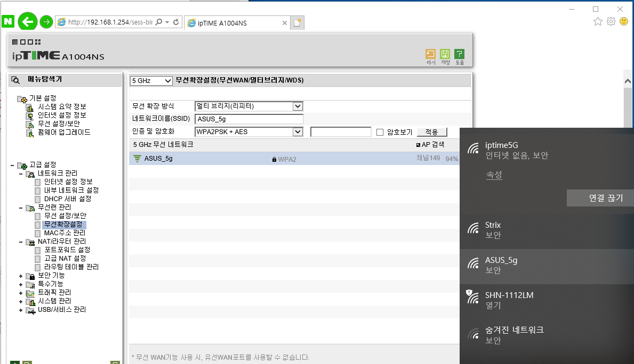Image resolution: width=634 pixels, height=364 pixels.
Task: Click the 저장 save icon
Action: tap(445, 57)
